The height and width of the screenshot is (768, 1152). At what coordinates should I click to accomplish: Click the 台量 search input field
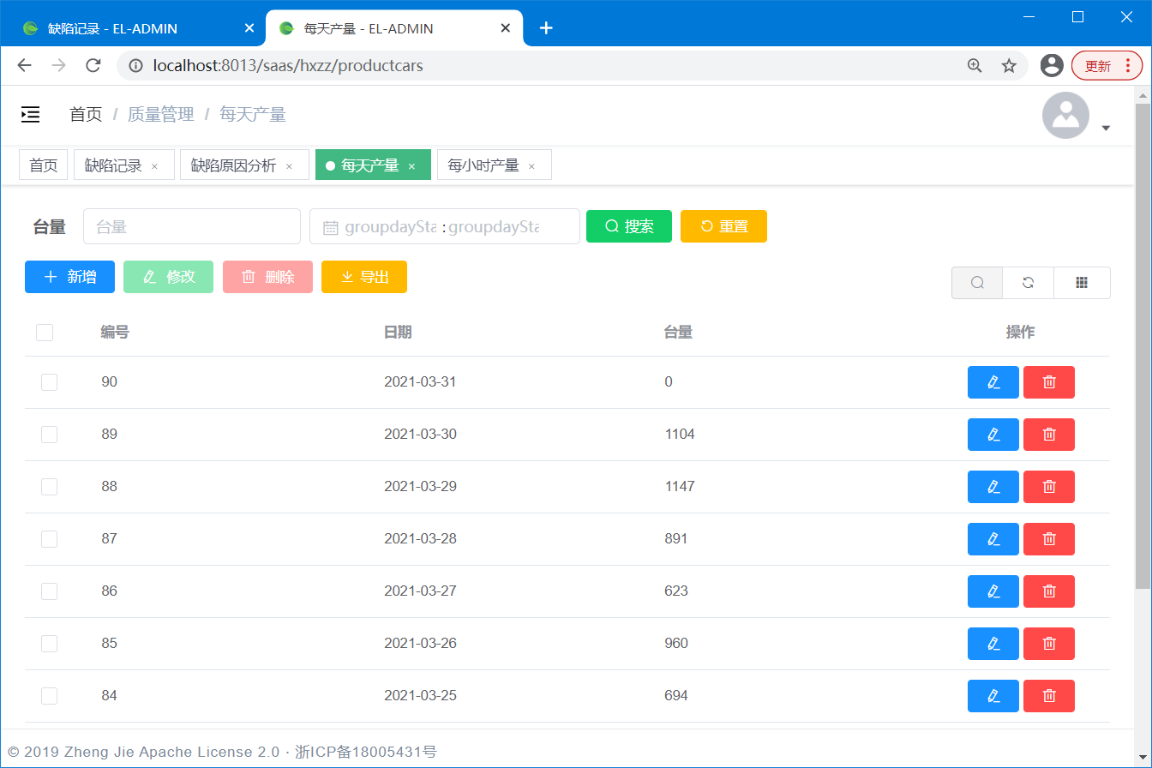click(x=191, y=227)
